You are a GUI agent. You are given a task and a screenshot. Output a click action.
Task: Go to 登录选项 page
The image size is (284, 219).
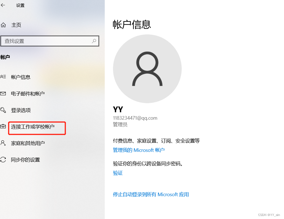coord(21,110)
